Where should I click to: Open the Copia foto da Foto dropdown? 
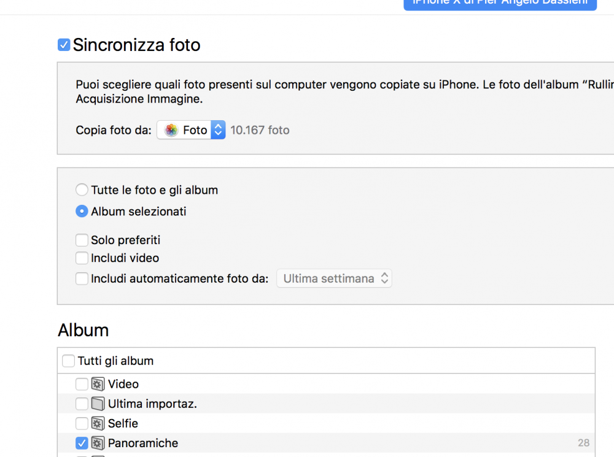pyautogui.click(x=191, y=130)
